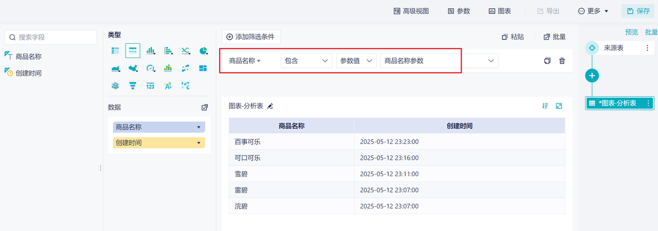
Task: Click the 雷碧 table cell
Action: point(292,190)
